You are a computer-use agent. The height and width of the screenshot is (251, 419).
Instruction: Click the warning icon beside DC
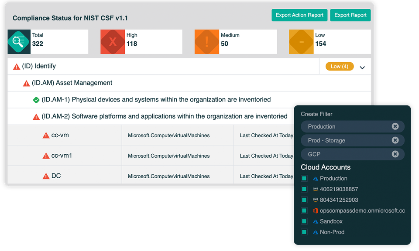[x=46, y=176]
